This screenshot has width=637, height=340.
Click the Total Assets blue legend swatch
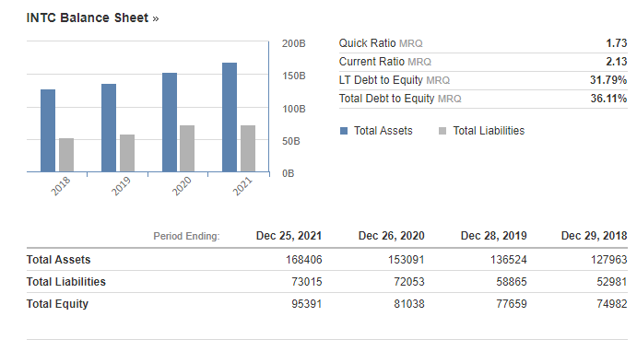click(x=344, y=131)
